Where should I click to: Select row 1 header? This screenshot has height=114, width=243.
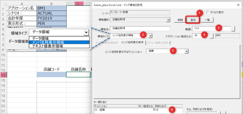[4, 8]
